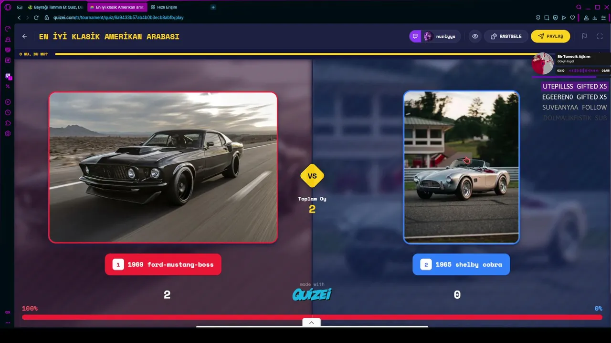Choose the 1969 Ford Mustang Boss image
611x343 pixels.
coord(163,168)
